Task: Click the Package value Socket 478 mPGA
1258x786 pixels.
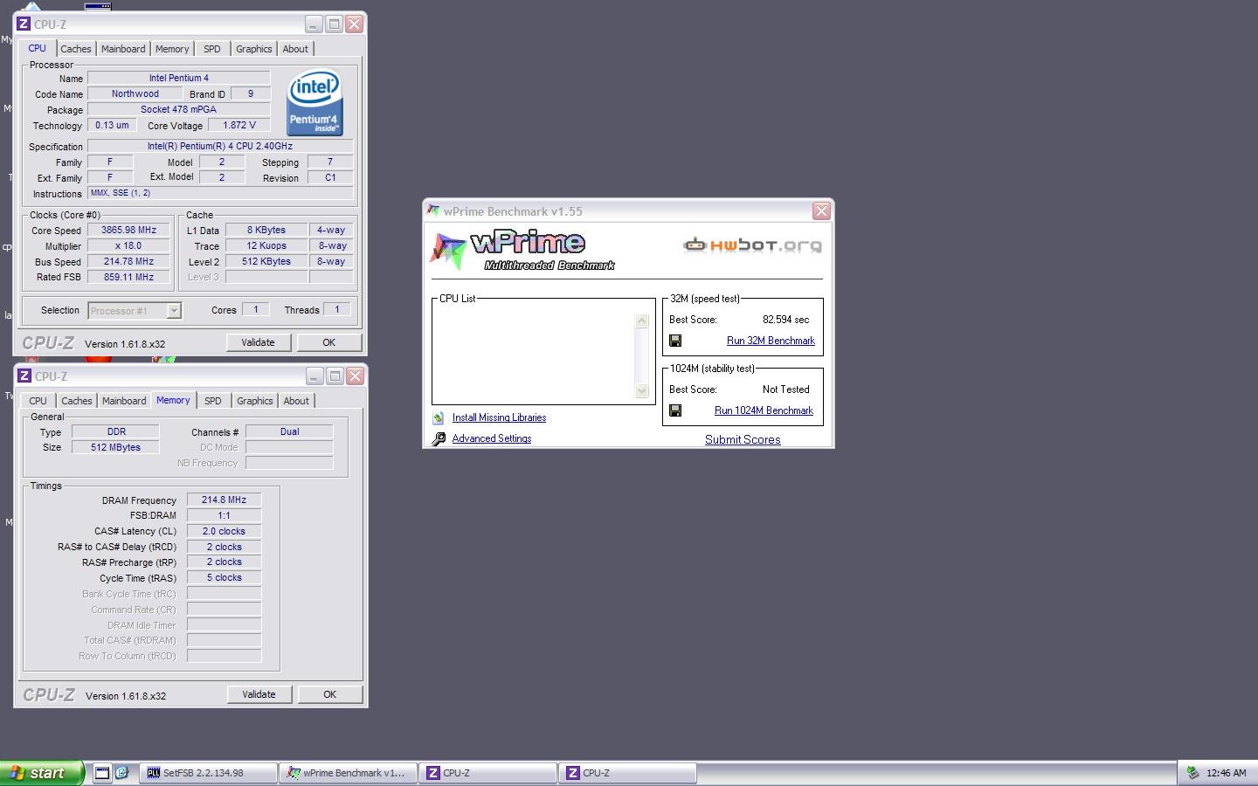Action: point(179,109)
